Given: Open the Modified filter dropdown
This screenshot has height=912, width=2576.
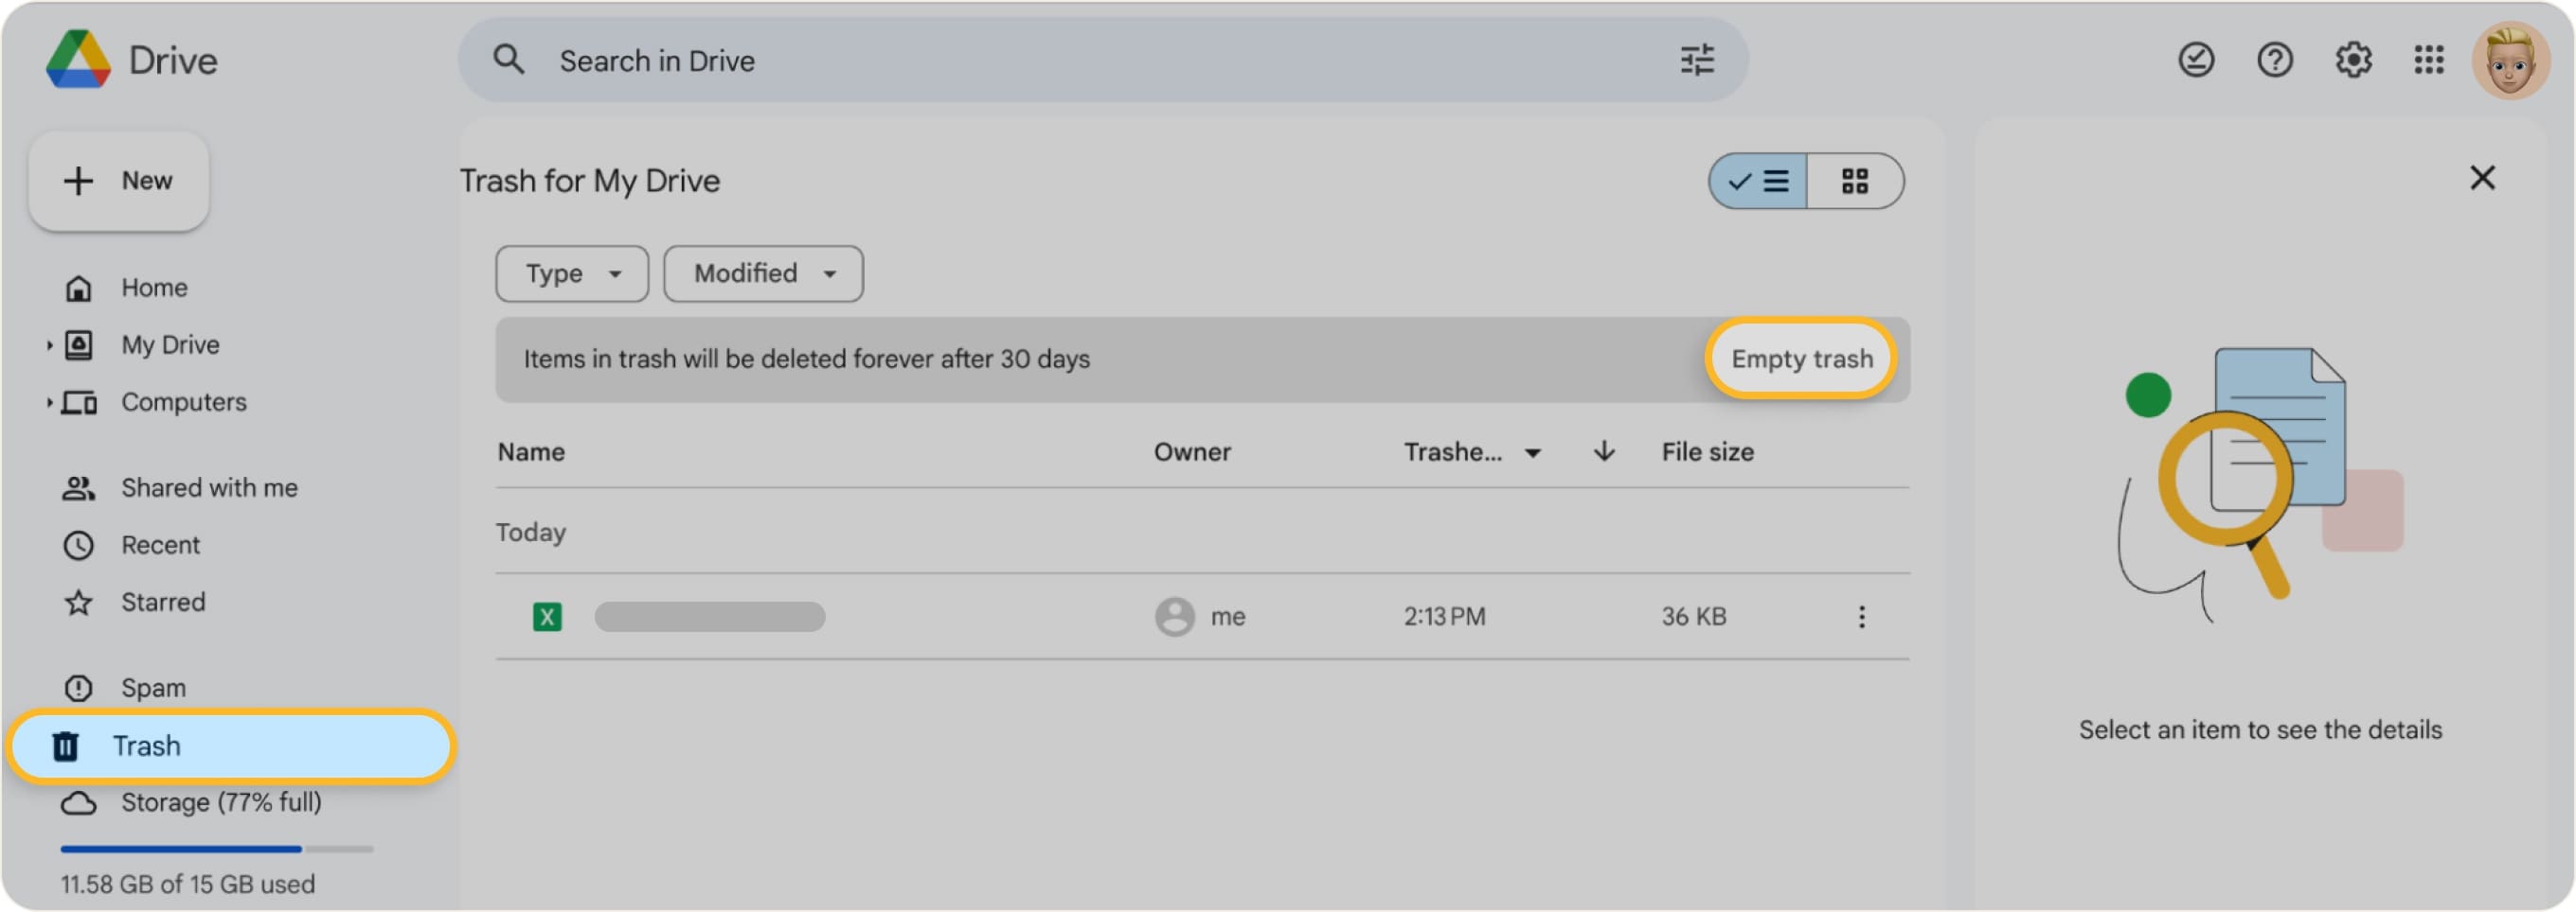Looking at the screenshot, I should tap(762, 272).
